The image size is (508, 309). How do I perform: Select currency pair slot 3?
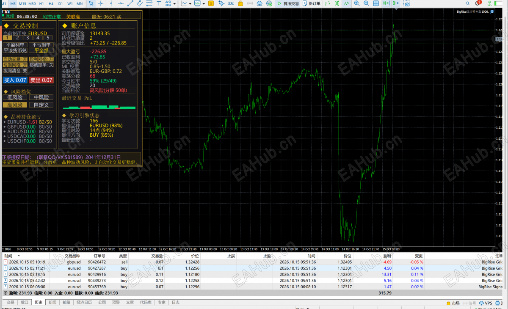(28, 38)
